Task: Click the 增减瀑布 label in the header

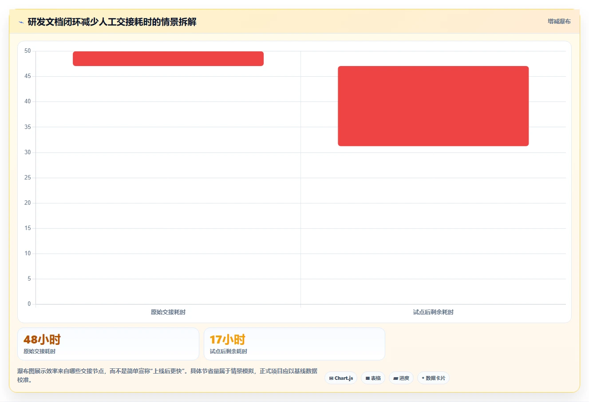Action: pyautogui.click(x=559, y=21)
